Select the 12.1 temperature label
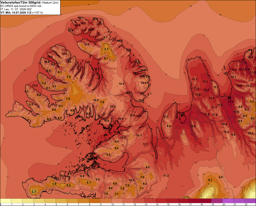The height and width of the screenshot is (206, 256). pos(145,144)
